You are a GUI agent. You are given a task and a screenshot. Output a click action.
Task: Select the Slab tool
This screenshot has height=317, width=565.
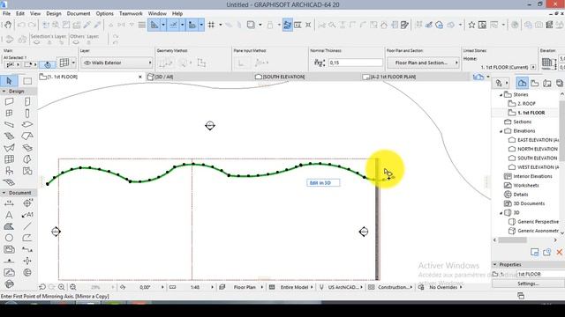point(27,125)
